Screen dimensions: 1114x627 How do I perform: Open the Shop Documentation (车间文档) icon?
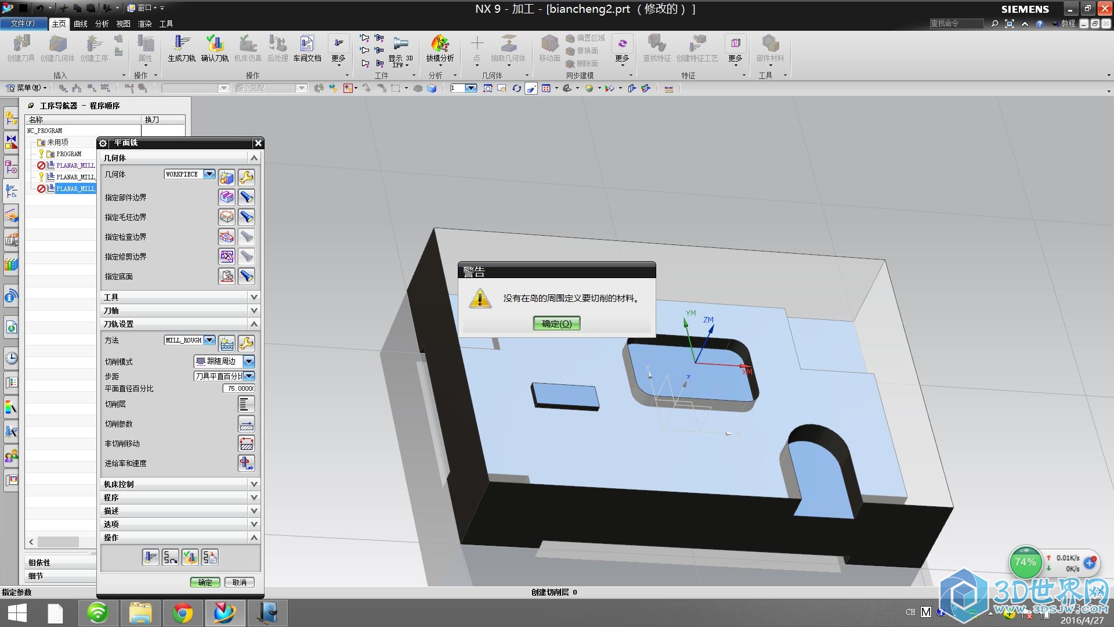coord(307,48)
